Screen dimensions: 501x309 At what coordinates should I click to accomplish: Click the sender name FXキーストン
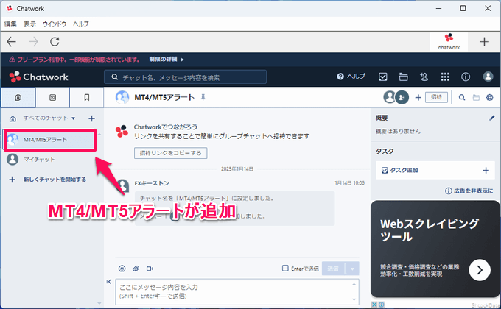(152, 183)
